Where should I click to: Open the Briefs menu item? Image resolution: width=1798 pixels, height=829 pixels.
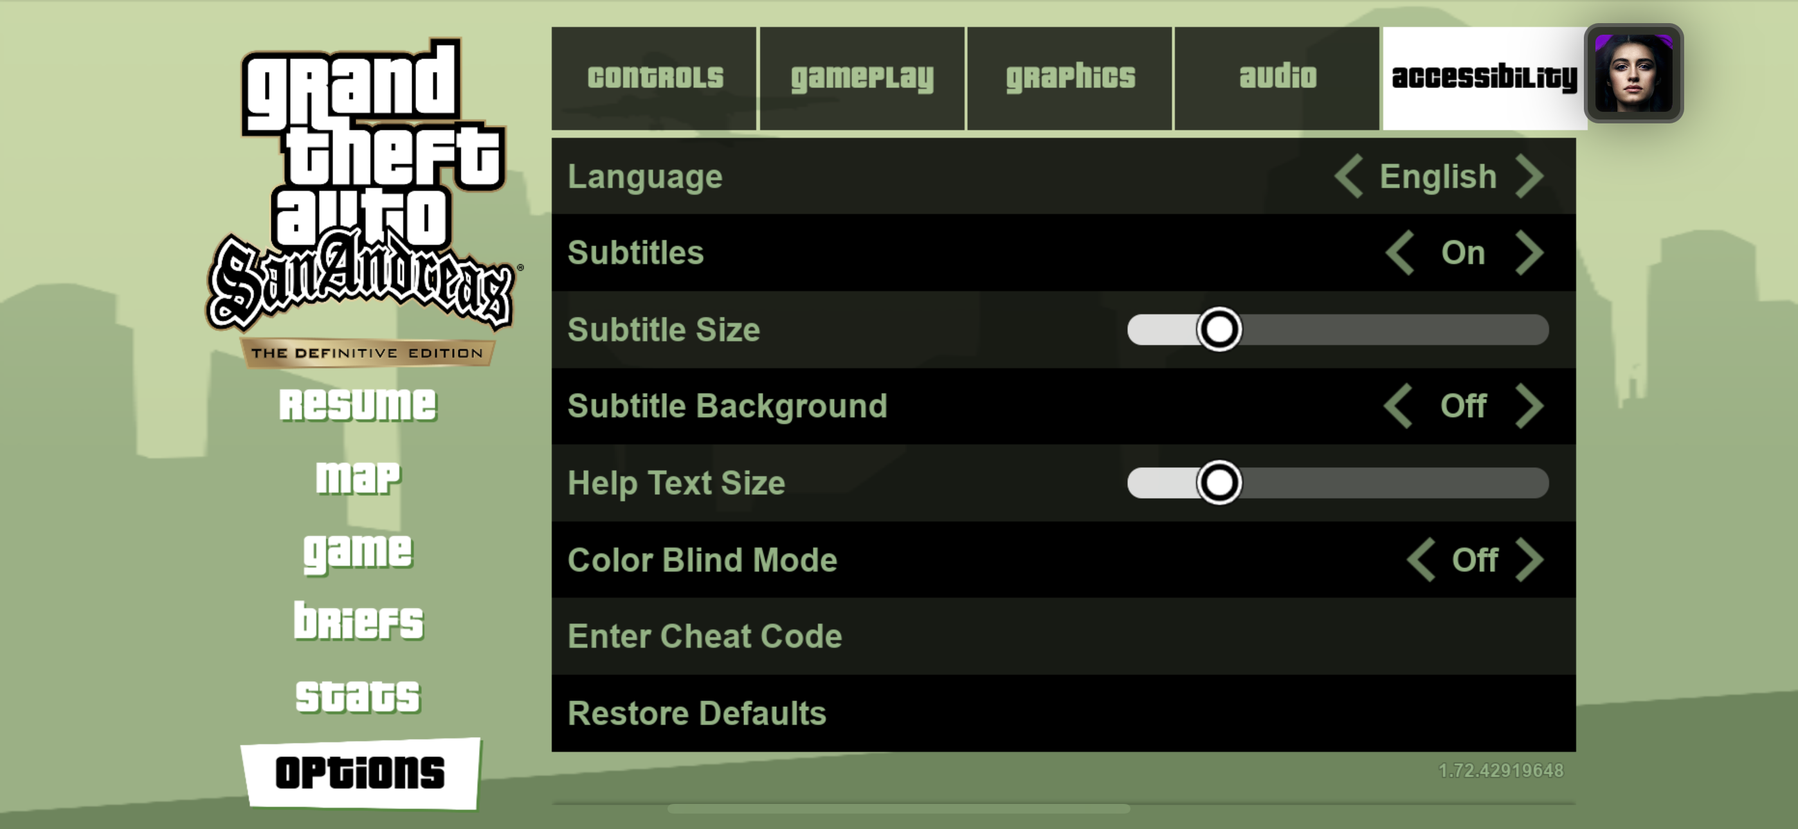[356, 620]
